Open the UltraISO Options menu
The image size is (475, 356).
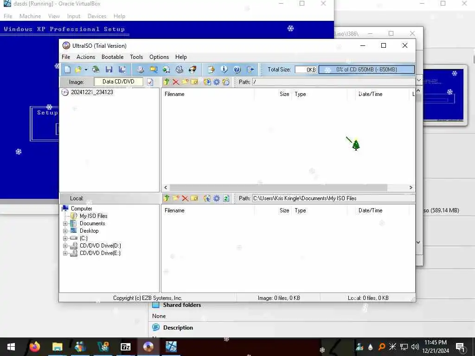tap(159, 57)
